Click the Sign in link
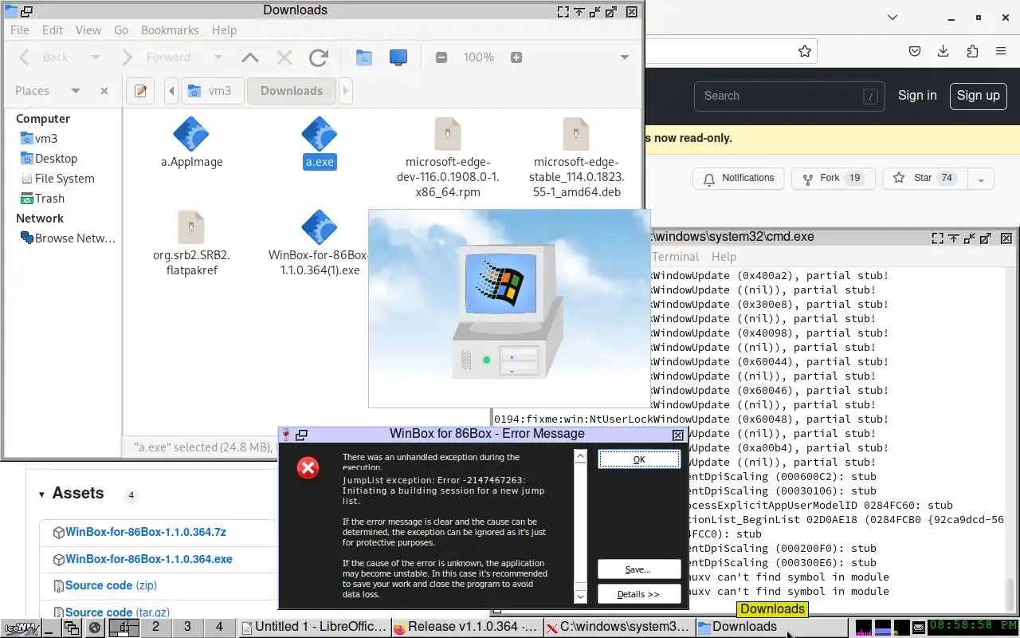The image size is (1020, 638). coord(917,96)
